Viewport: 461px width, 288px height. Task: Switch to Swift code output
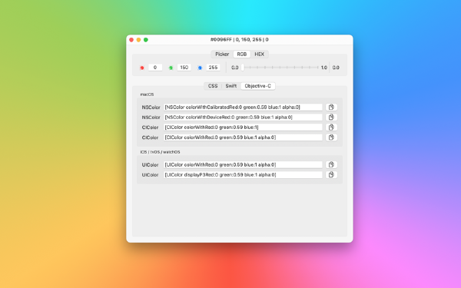[231, 86]
